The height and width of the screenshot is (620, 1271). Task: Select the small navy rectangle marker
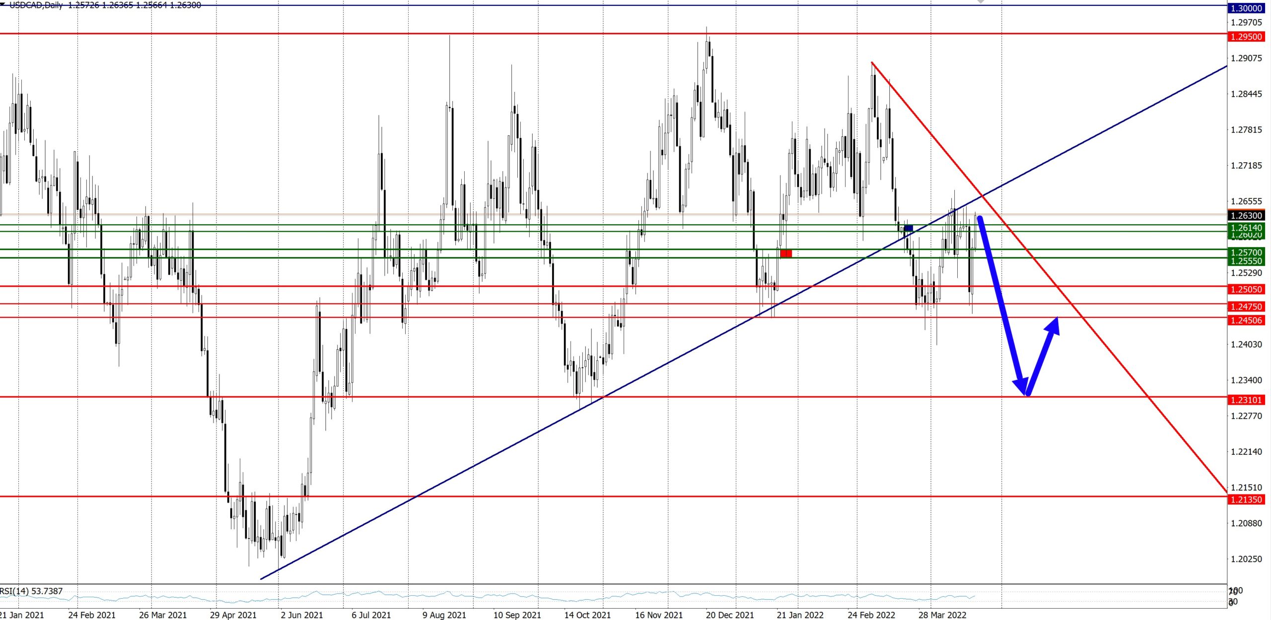point(908,228)
